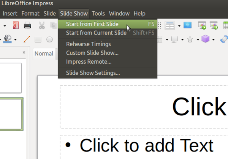This screenshot has height=159, width=228.
Task: Click toolbar icon with green play badge
Action: click(x=202, y=25)
